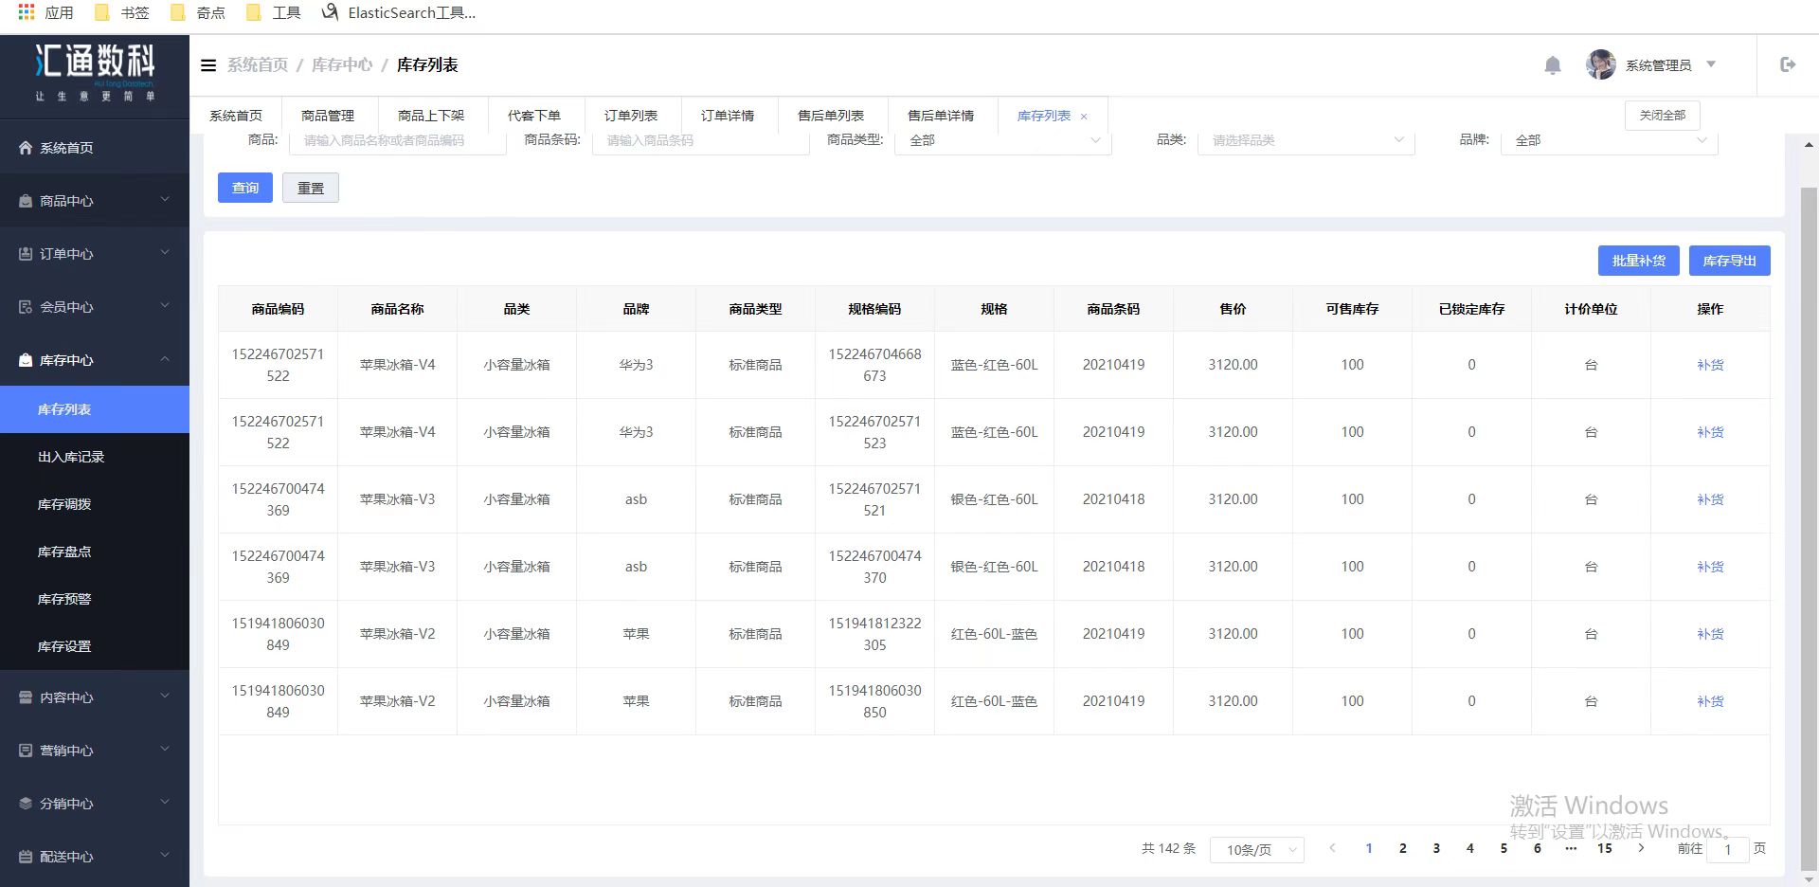Click the pagination ellipsis more-pages button

[1571, 848]
